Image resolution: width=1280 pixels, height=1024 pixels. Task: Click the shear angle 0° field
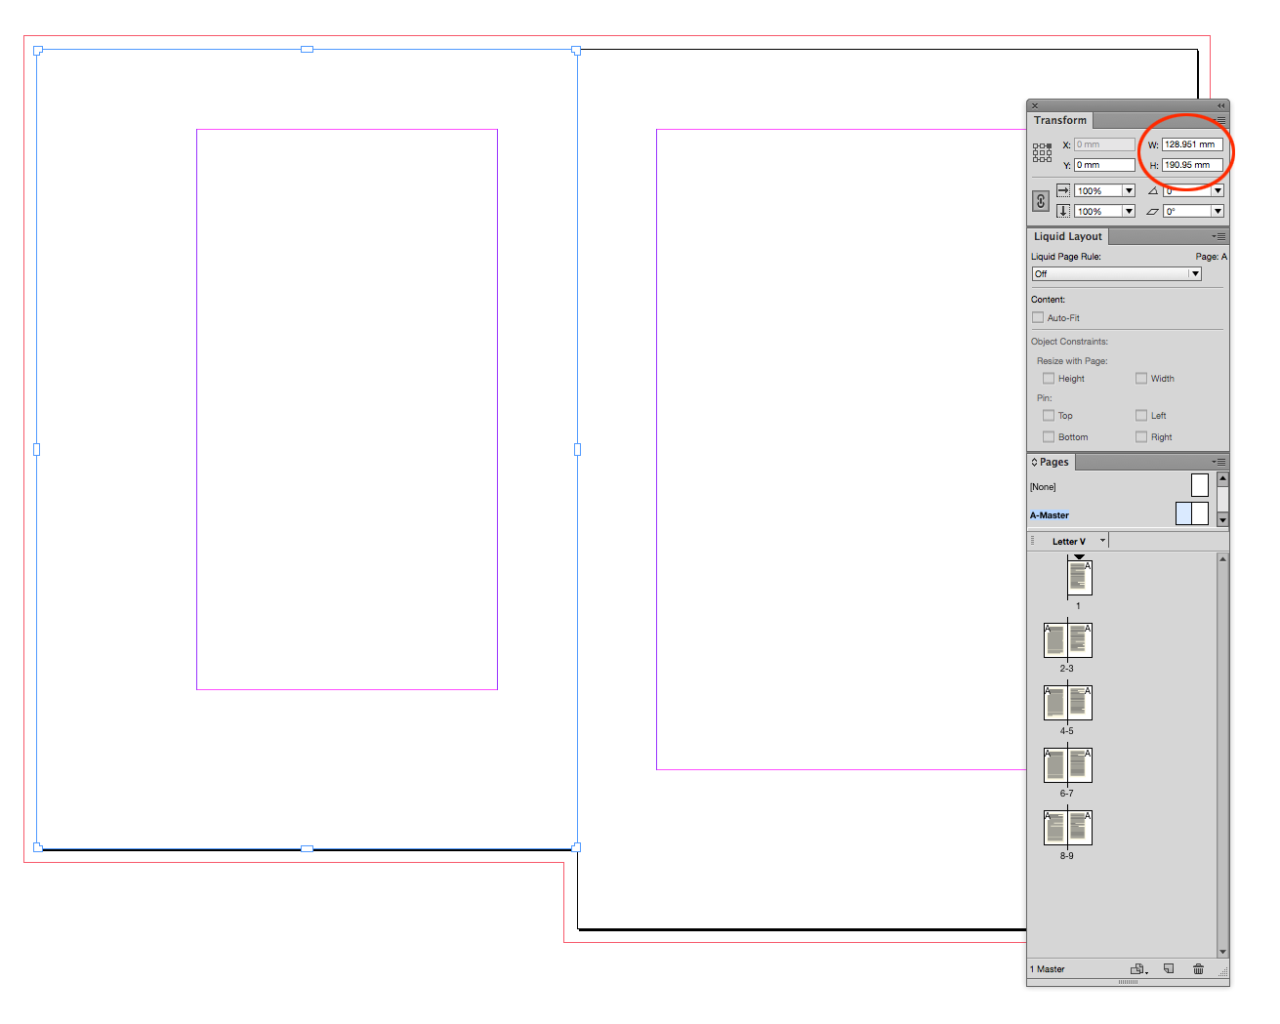(1187, 211)
